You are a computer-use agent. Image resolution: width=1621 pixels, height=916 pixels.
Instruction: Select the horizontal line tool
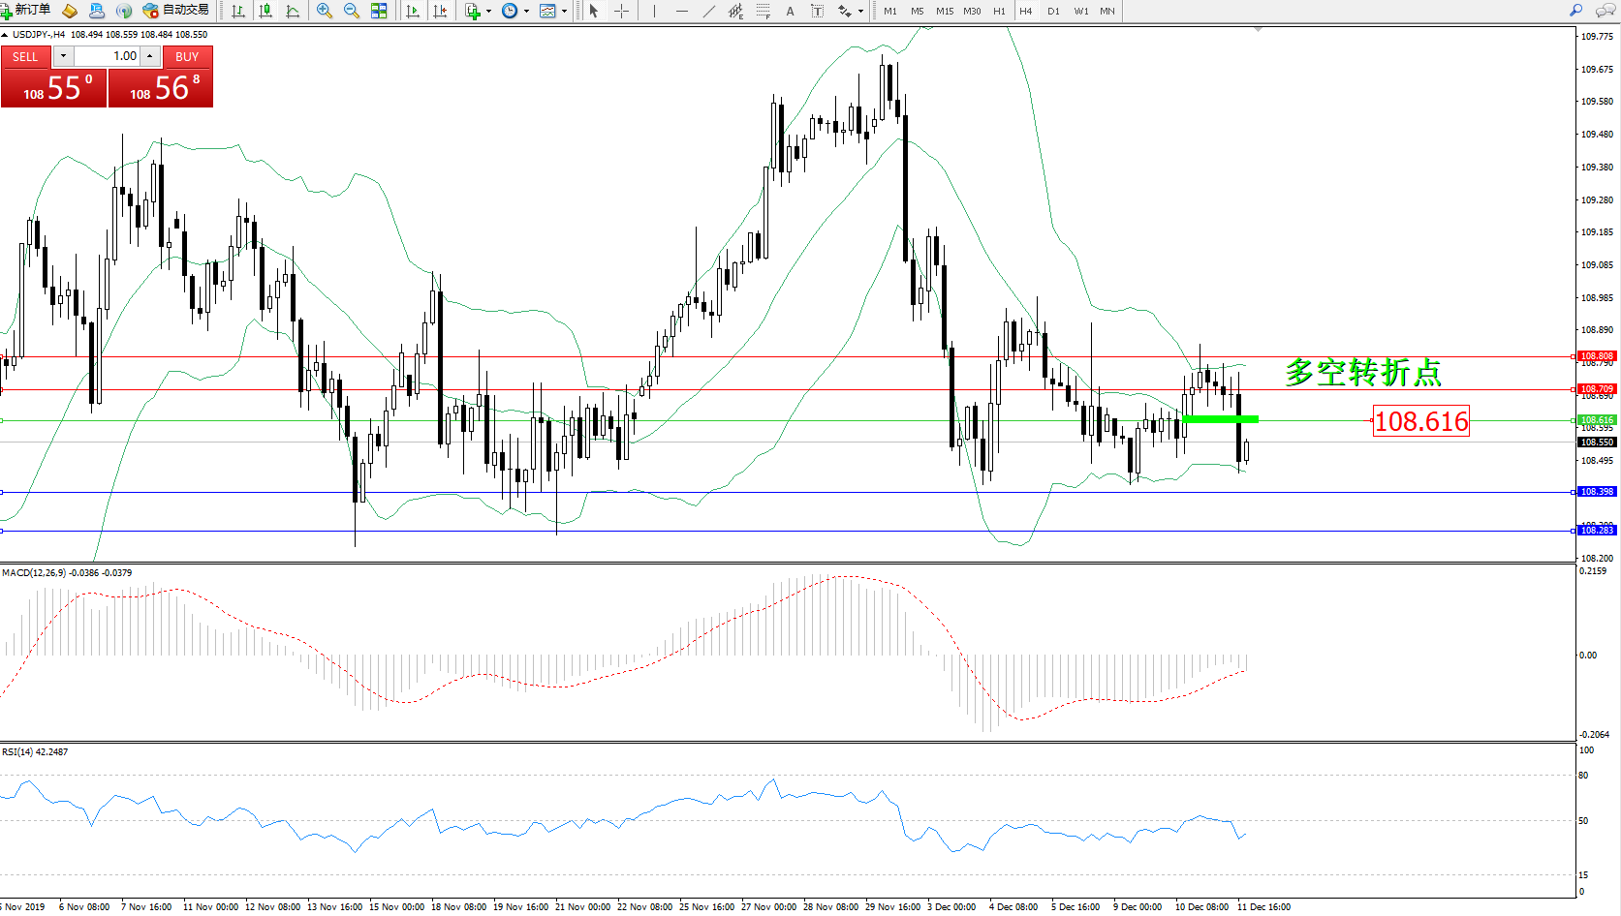coord(682,11)
